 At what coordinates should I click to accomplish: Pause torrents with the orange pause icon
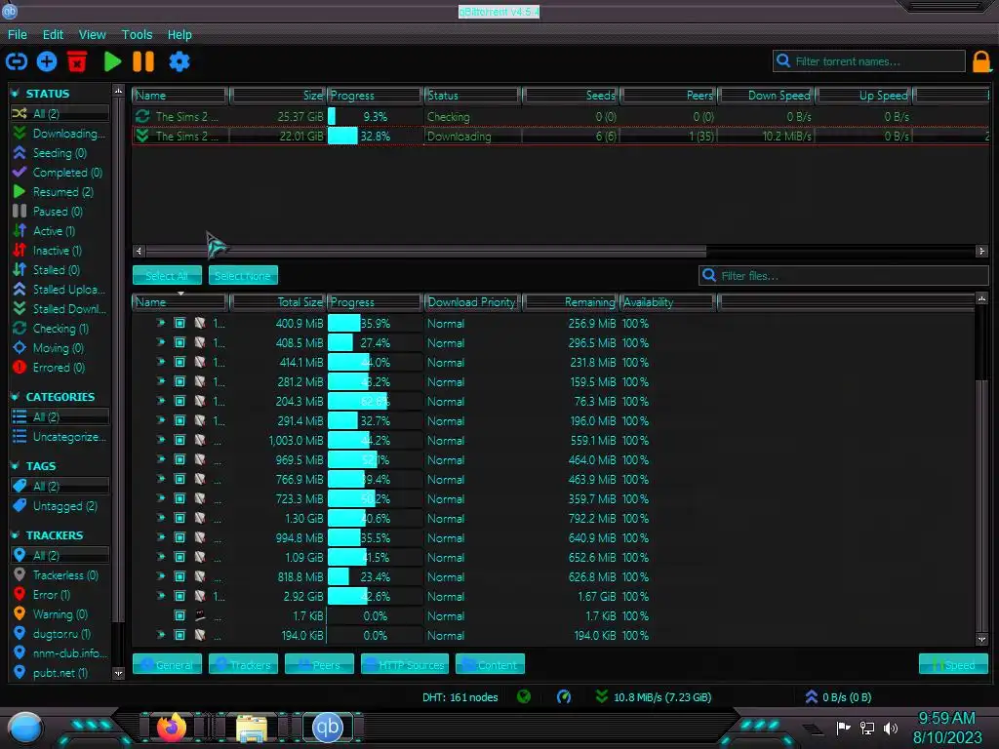[x=143, y=61]
